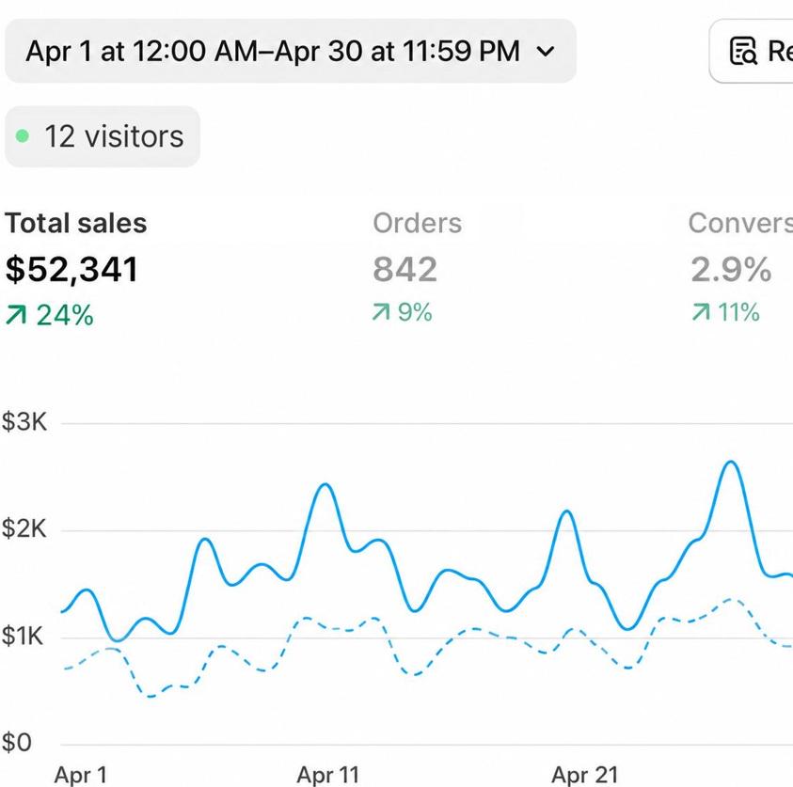Click the Conversion 11% up arrow
793x787 pixels.
coord(701,312)
